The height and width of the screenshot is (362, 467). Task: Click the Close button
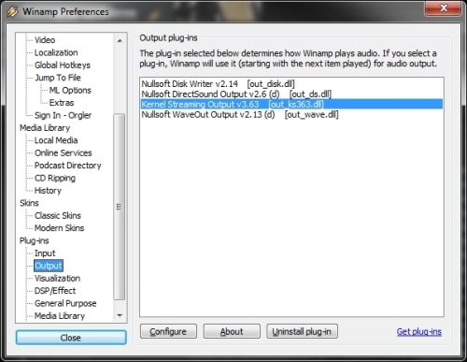71,338
